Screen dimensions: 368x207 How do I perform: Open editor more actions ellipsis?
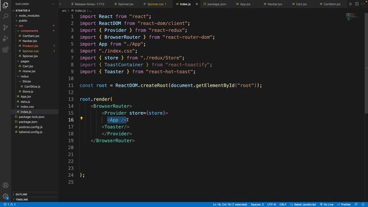(x=363, y=4)
